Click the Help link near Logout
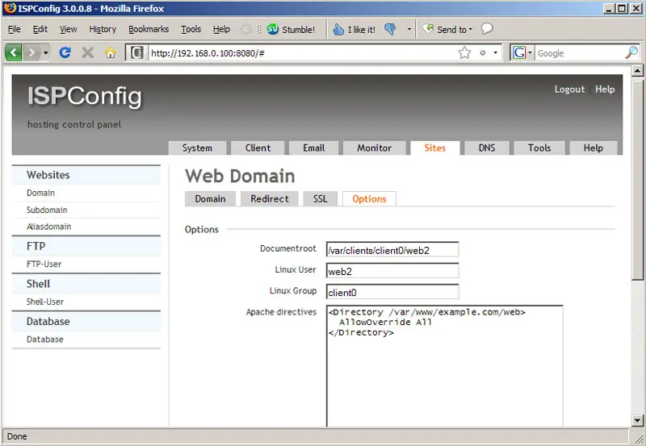 coord(605,90)
